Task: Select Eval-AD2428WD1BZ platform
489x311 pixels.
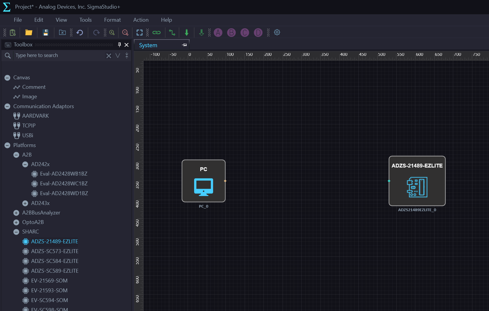Action: (64, 193)
